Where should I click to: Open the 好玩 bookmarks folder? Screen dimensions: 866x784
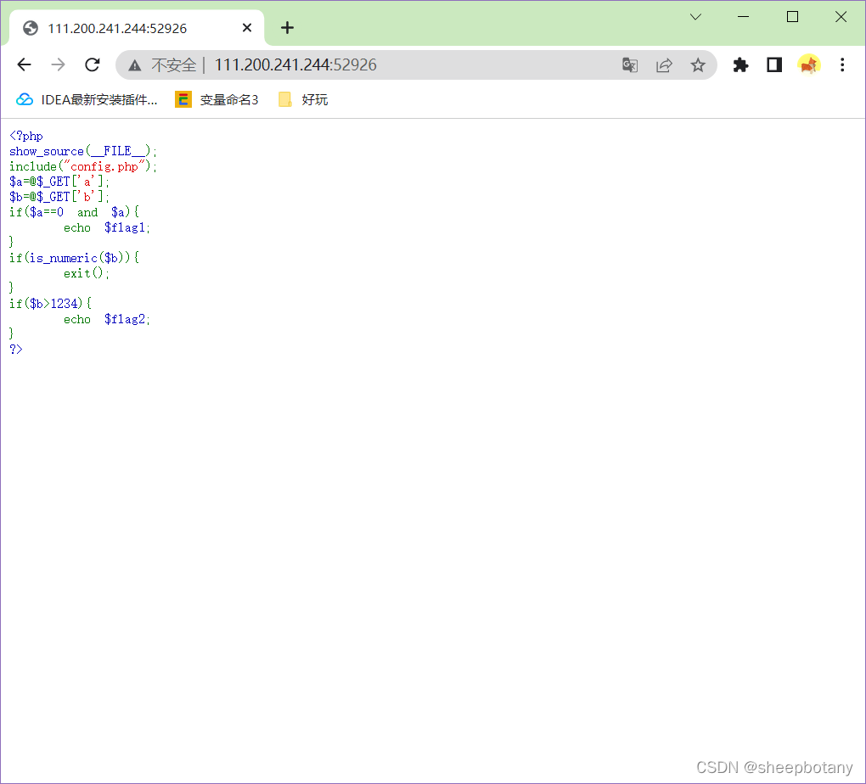click(x=303, y=99)
